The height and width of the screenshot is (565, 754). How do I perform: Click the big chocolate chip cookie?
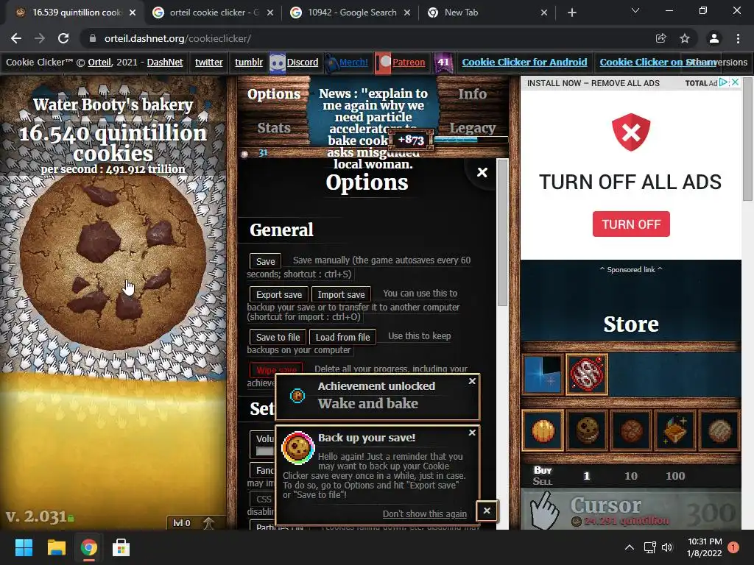click(x=113, y=262)
